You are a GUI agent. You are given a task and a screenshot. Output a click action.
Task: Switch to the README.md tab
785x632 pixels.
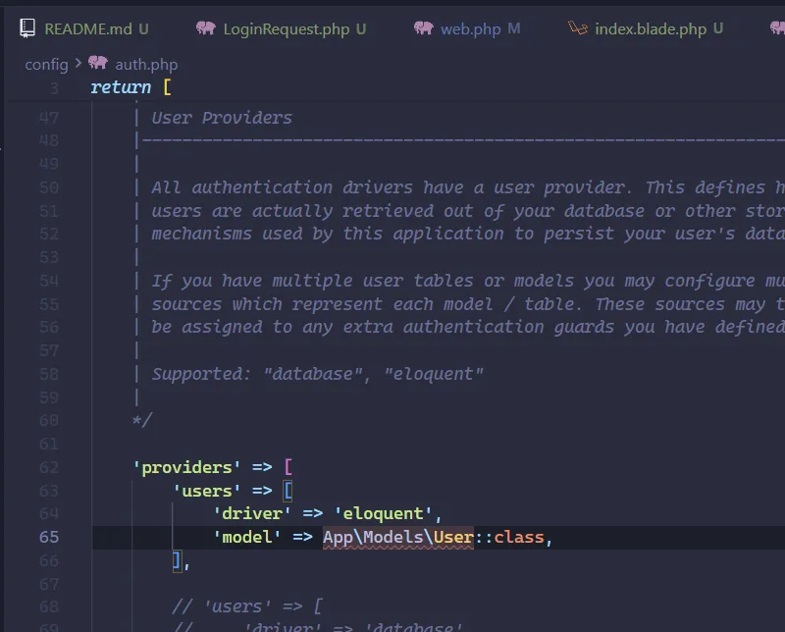pos(88,28)
